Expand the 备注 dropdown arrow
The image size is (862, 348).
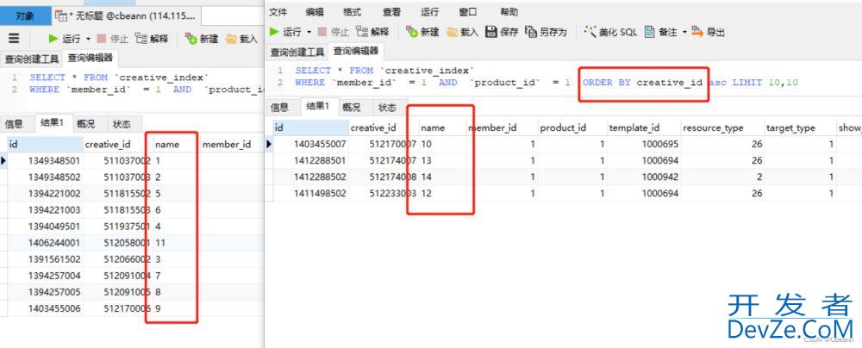684,32
